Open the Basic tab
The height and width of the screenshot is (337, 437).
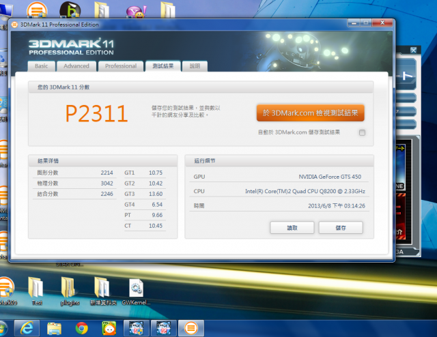coord(41,66)
